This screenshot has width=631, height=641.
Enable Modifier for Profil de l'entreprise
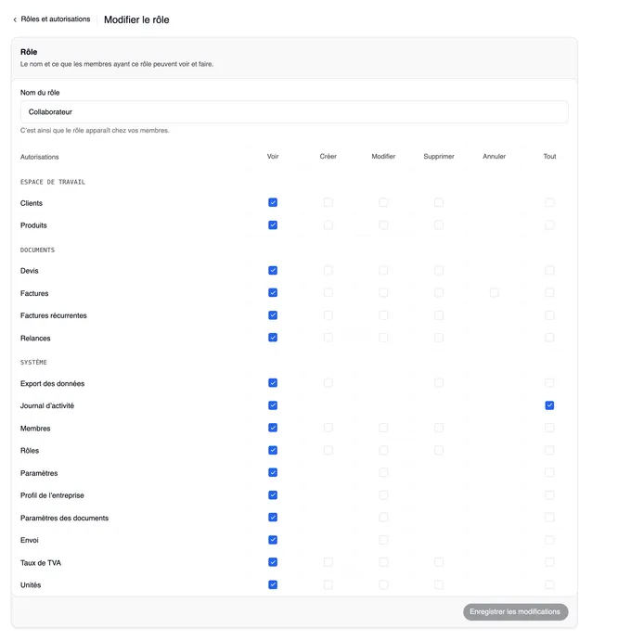(383, 495)
